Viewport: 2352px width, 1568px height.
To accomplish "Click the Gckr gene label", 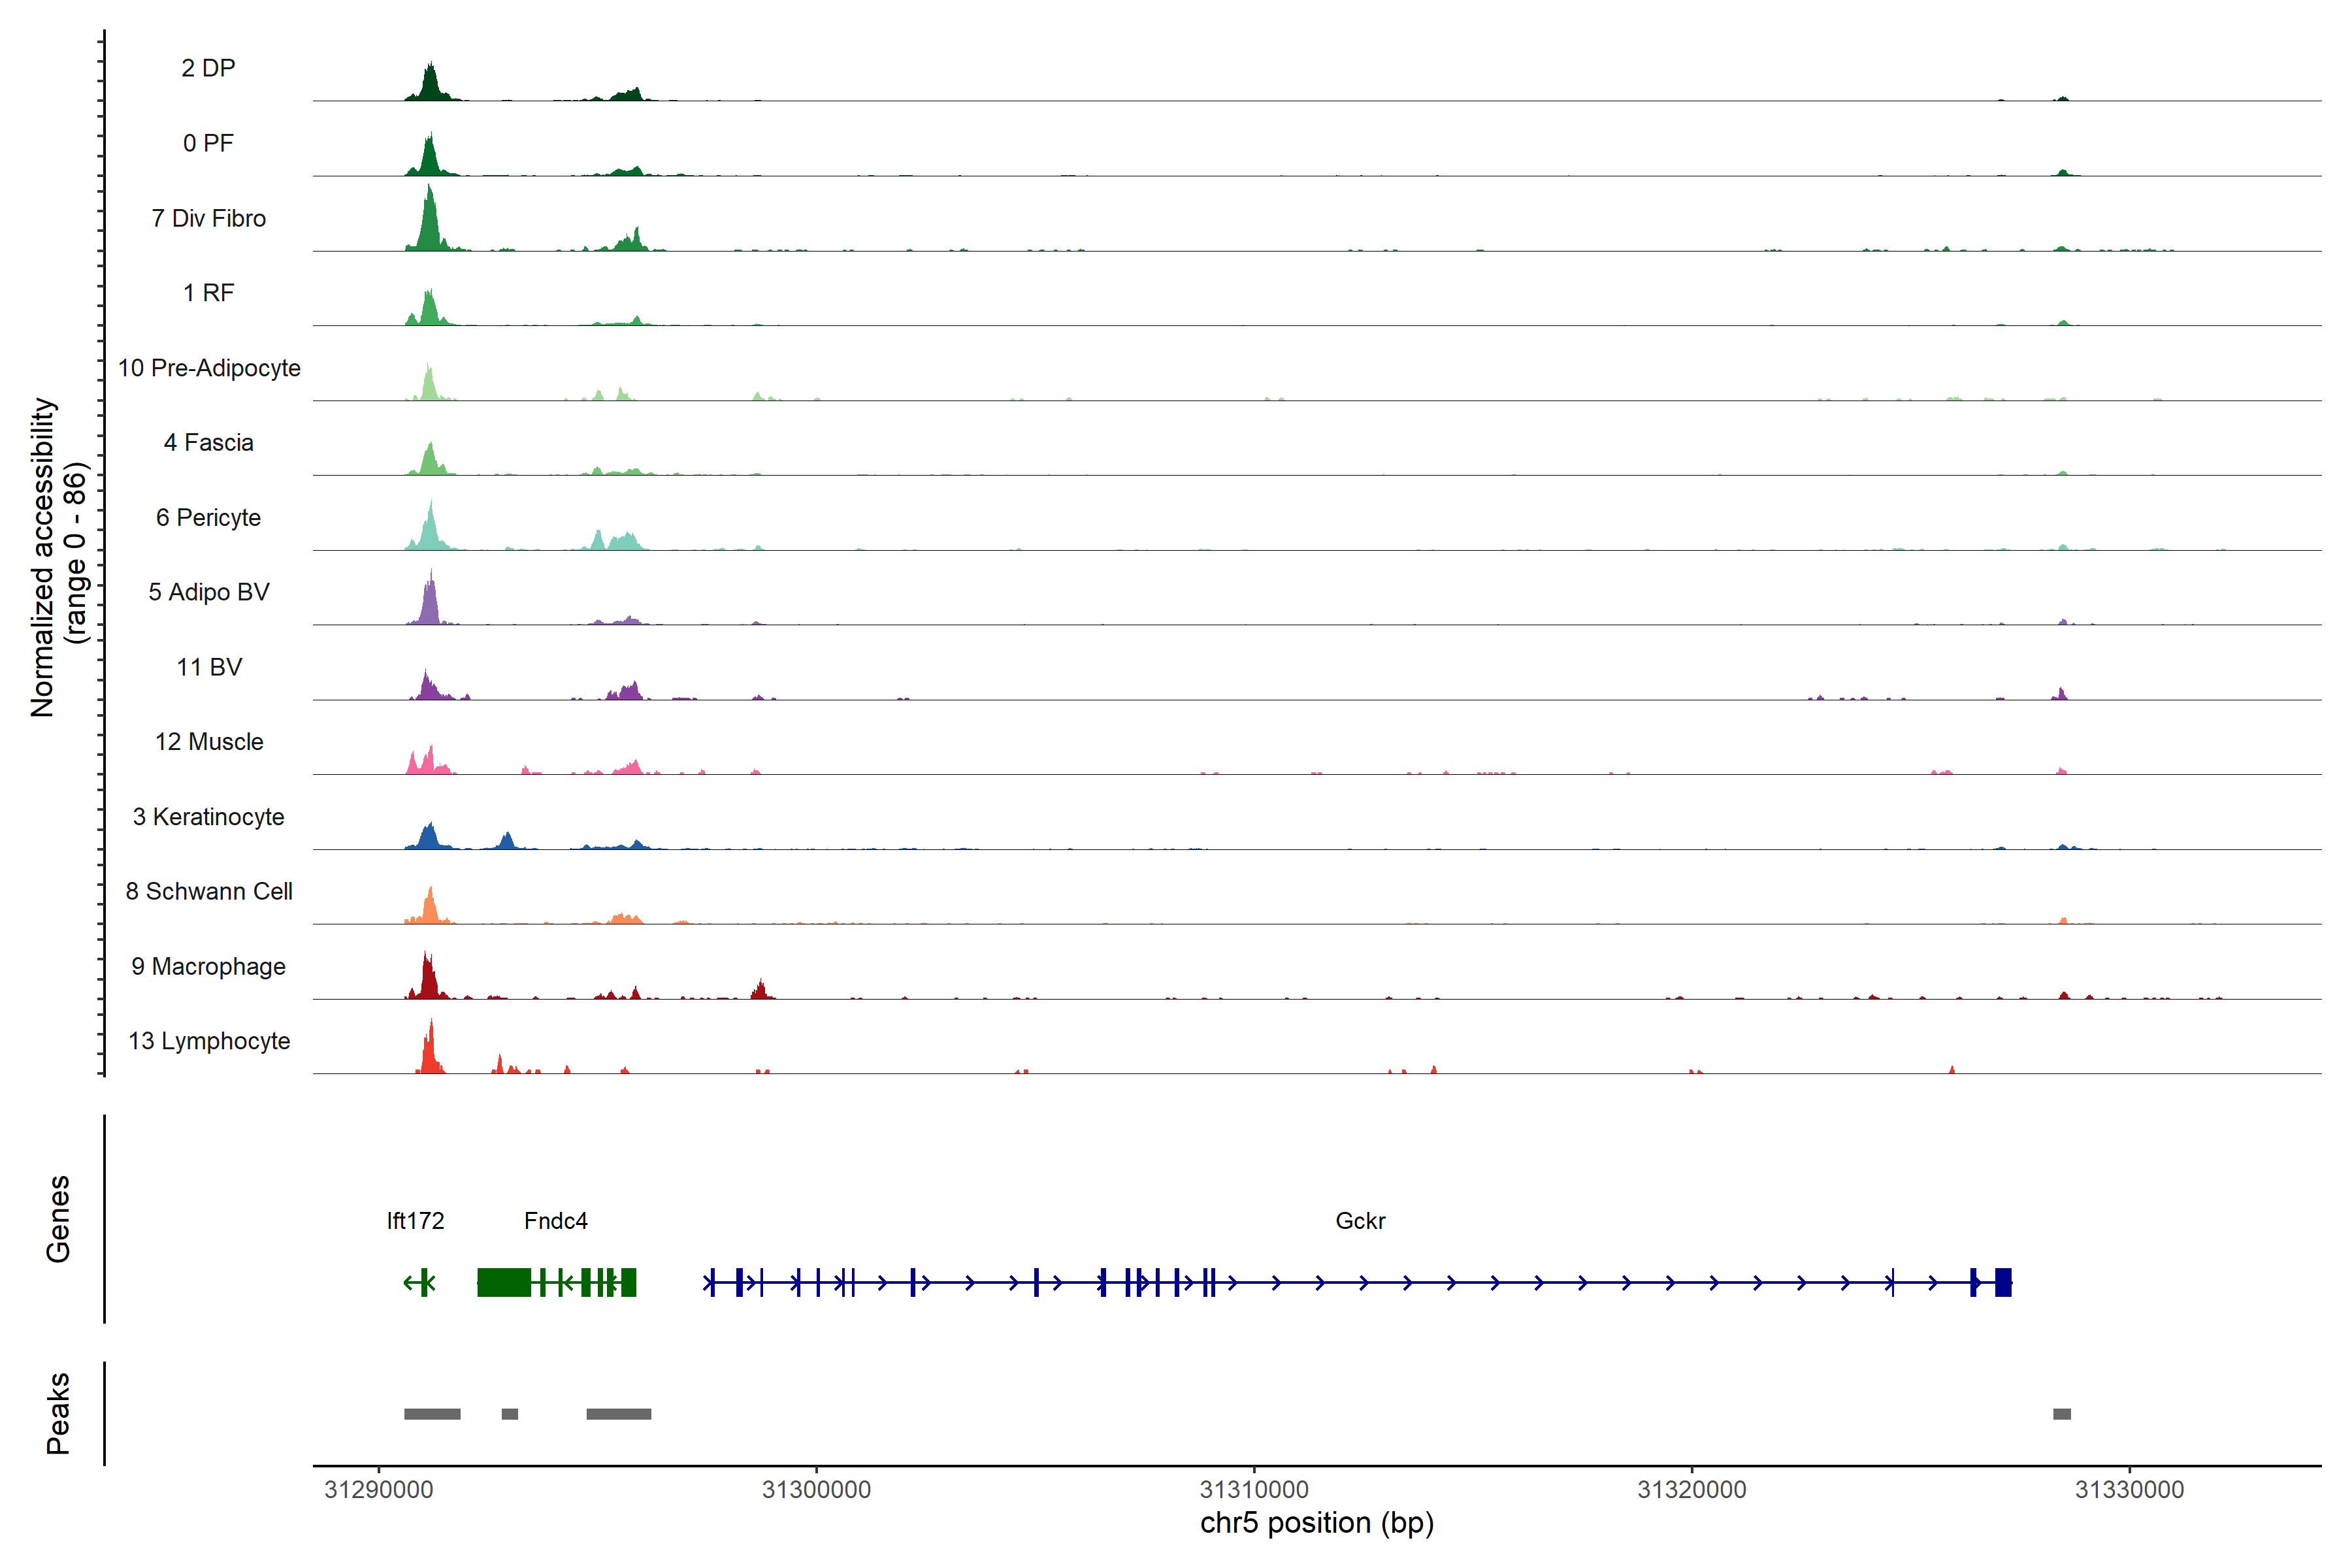I will [x=1360, y=1221].
